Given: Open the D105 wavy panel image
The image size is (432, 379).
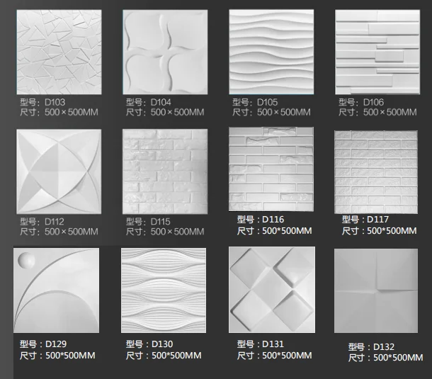Looking at the screenshot, I should (271, 52).
